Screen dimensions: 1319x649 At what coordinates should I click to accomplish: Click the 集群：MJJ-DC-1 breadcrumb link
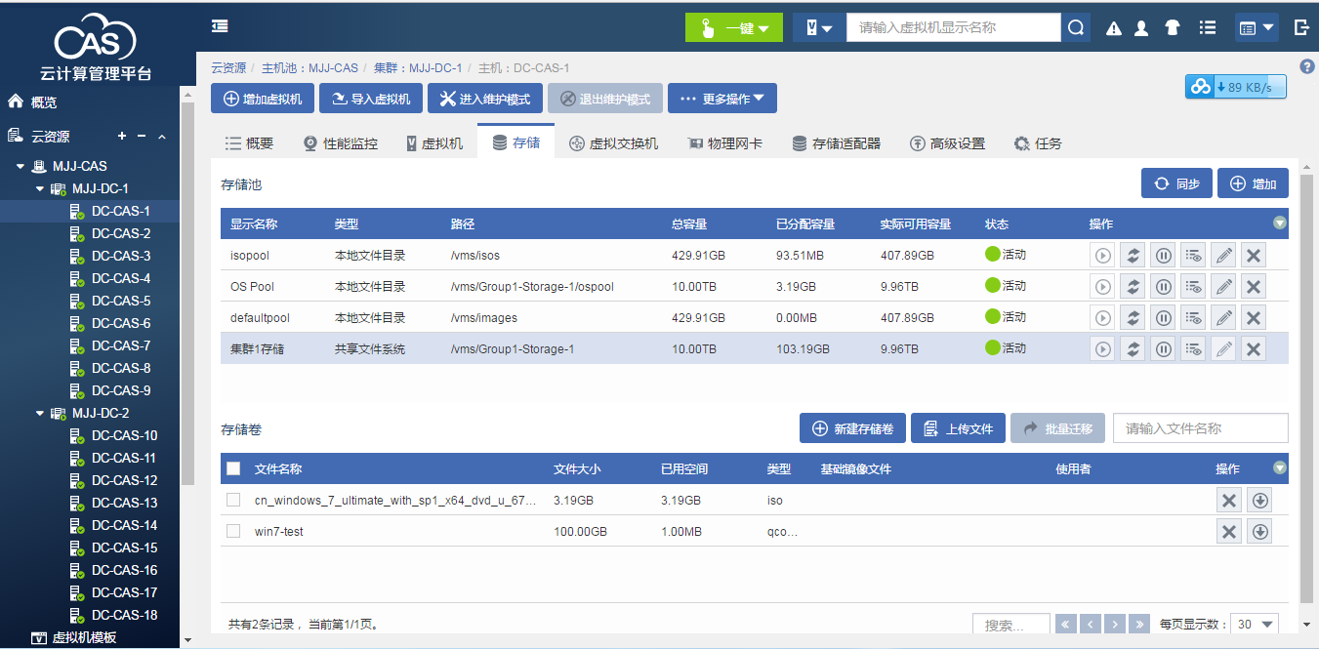(x=418, y=68)
